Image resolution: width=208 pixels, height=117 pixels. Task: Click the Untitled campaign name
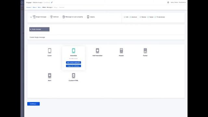coord(47,3)
